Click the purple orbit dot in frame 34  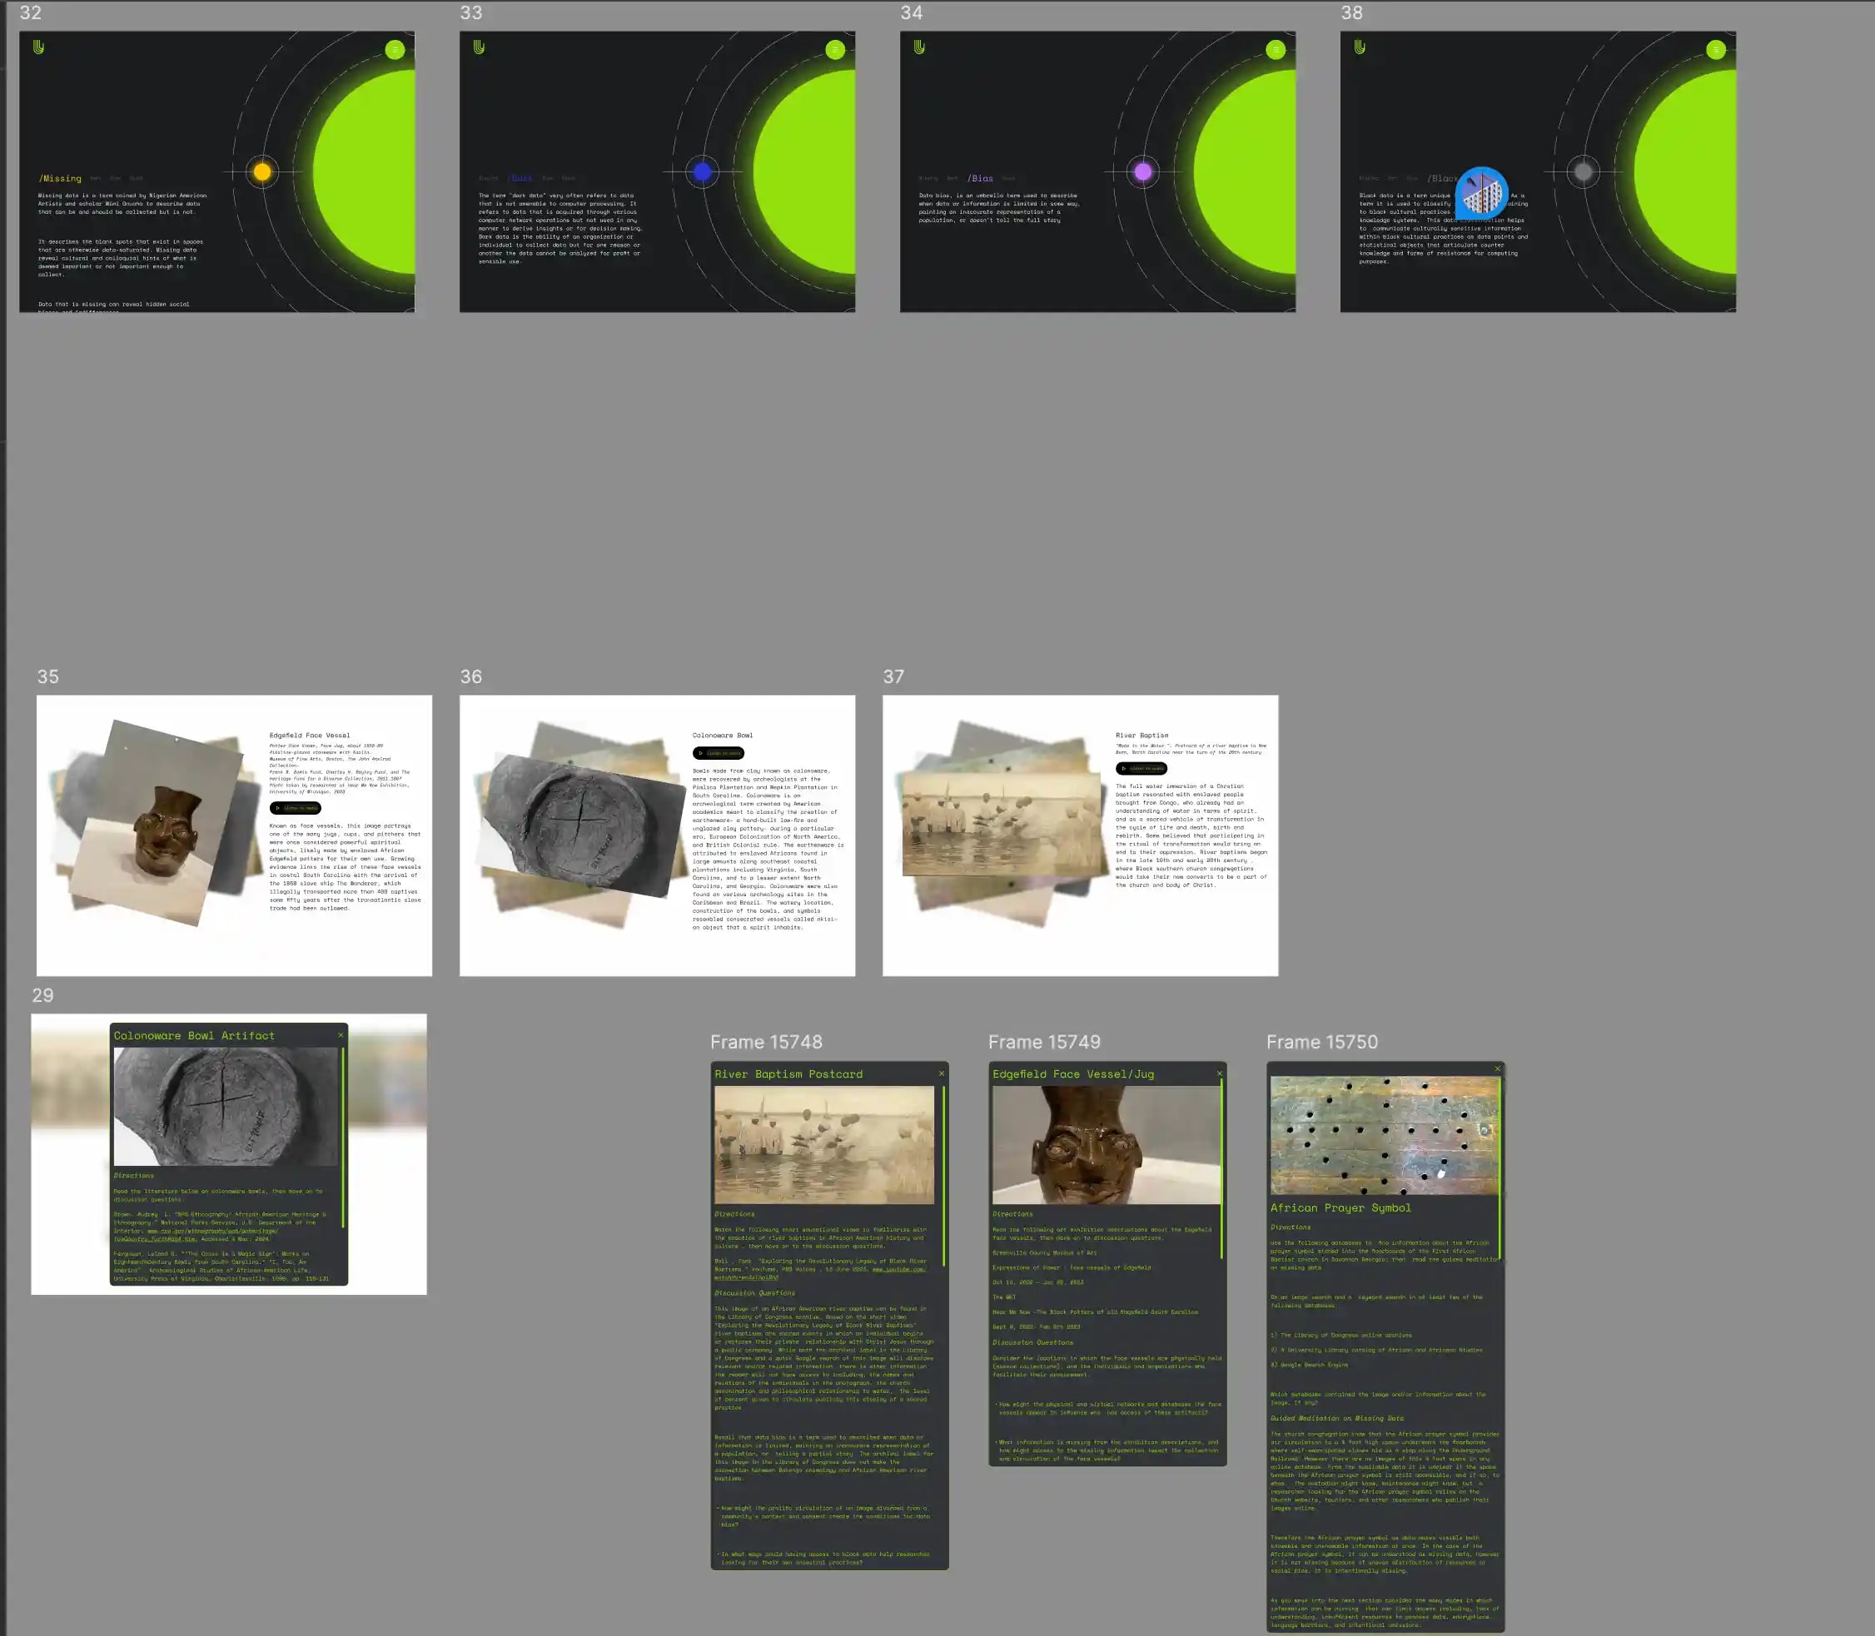[1142, 171]
